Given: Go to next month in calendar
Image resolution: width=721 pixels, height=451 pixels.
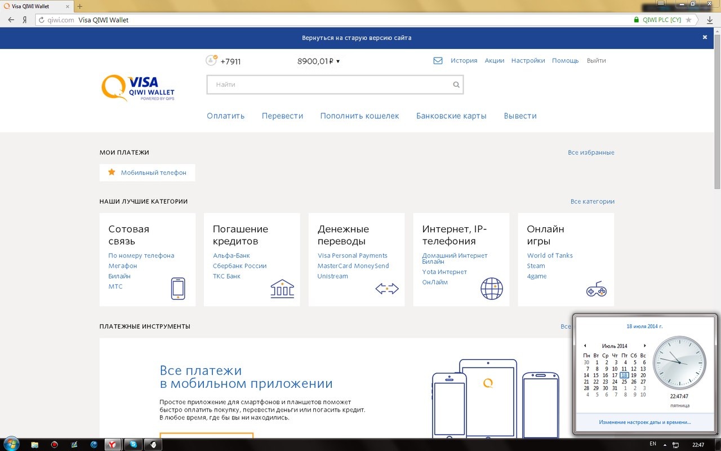Looking at the screenshot, I should (644, 346).
